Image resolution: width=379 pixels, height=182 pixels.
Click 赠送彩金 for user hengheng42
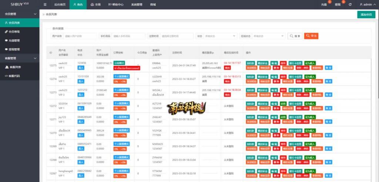263,171
